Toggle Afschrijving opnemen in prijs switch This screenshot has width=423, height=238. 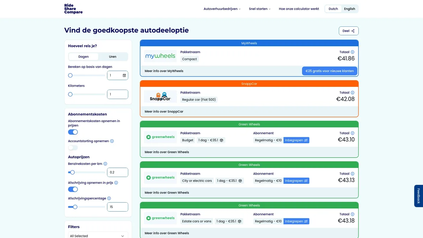73,189
